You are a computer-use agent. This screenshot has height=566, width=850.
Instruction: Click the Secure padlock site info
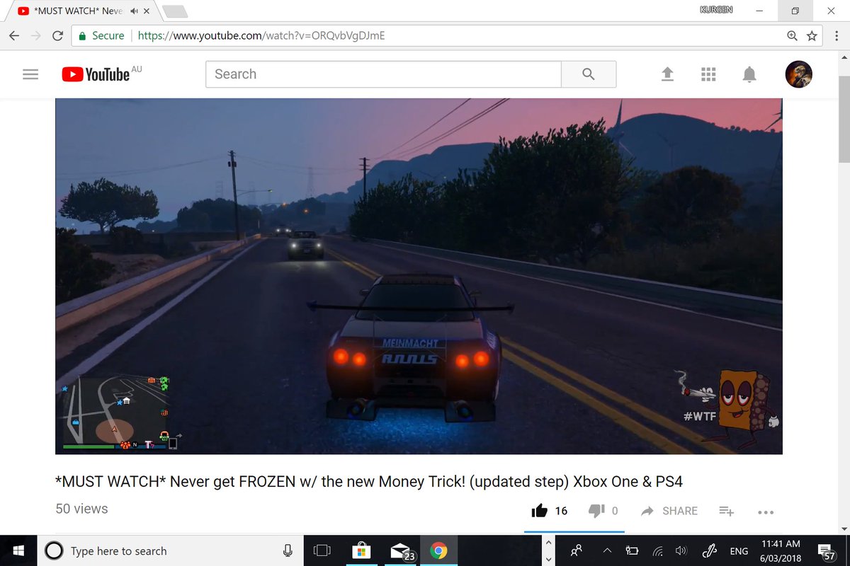[102, 35]
